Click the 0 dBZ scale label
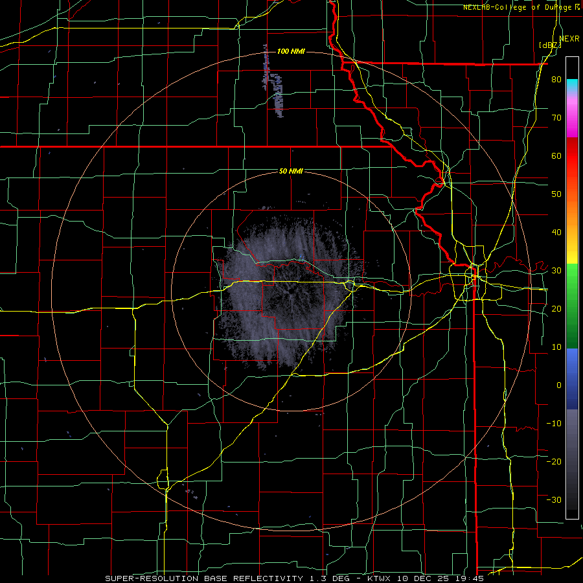This screenshot has width=583, height=583. pyautogui.click(x=559, y=385)
